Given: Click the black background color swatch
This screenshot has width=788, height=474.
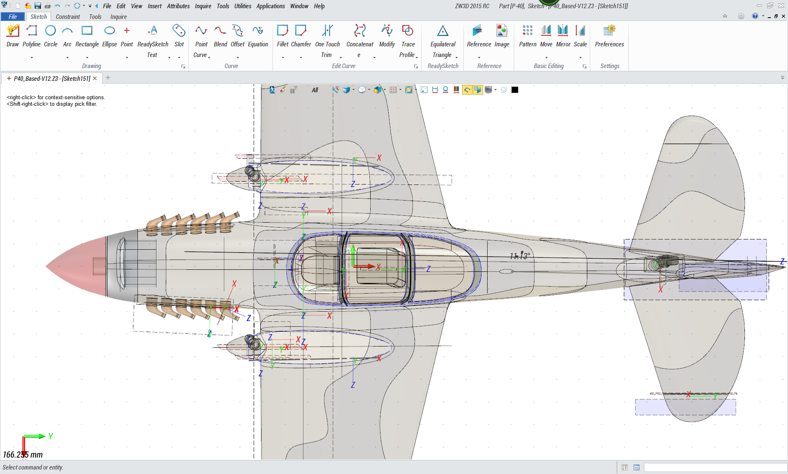Looking at the screenshot, I should click(515, 90).
